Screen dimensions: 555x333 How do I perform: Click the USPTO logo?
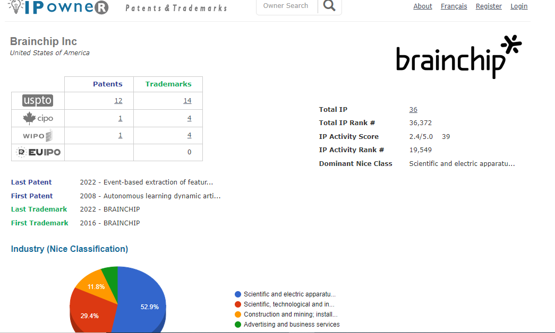tap(38, 100)
